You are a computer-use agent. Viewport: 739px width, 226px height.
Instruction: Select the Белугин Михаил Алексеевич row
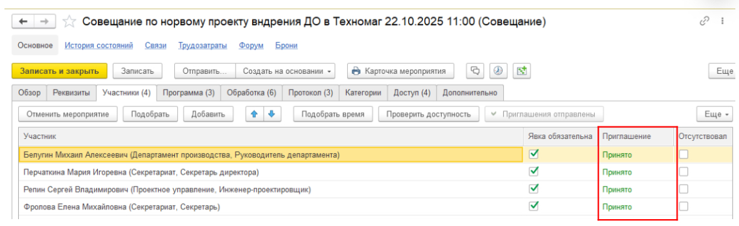point(271,155)
